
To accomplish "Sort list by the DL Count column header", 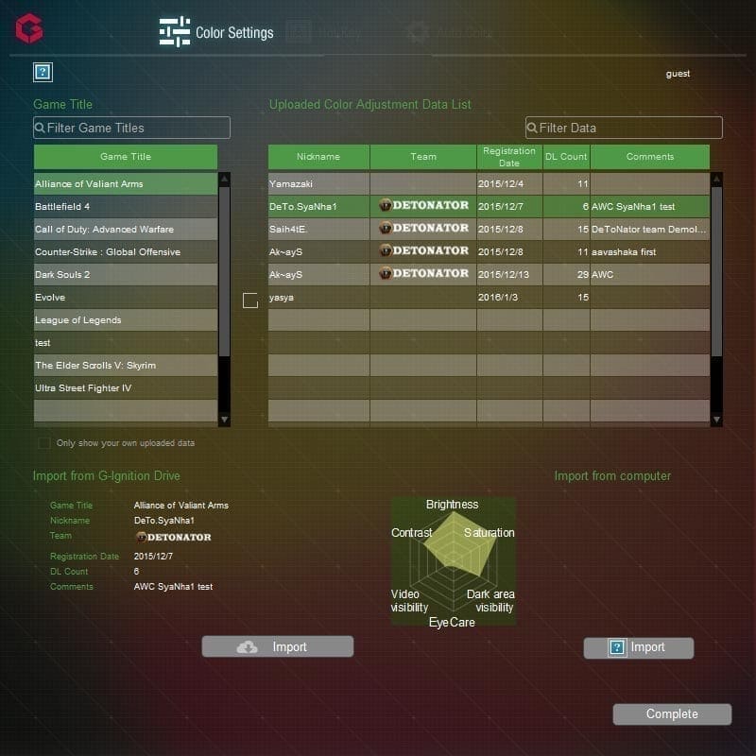I will tap(566, 157).
